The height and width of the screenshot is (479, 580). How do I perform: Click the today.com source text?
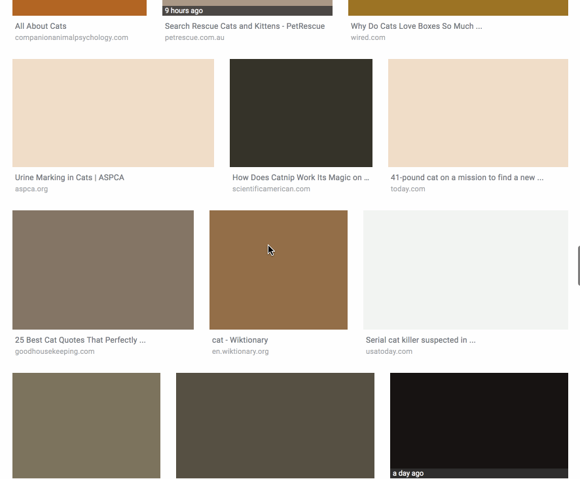[x=408, y=189]
